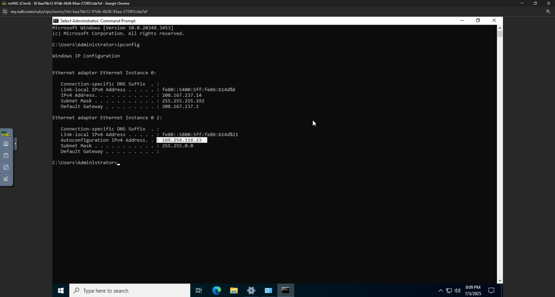
Task: Click Command Prompt scrollbar down arrow
Action: (x=500, y=281)
